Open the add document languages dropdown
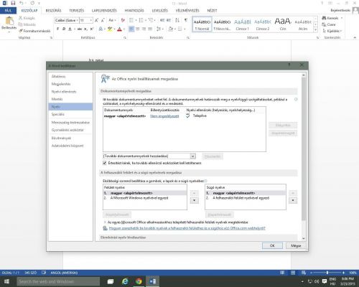 click(x=193, y=156)
